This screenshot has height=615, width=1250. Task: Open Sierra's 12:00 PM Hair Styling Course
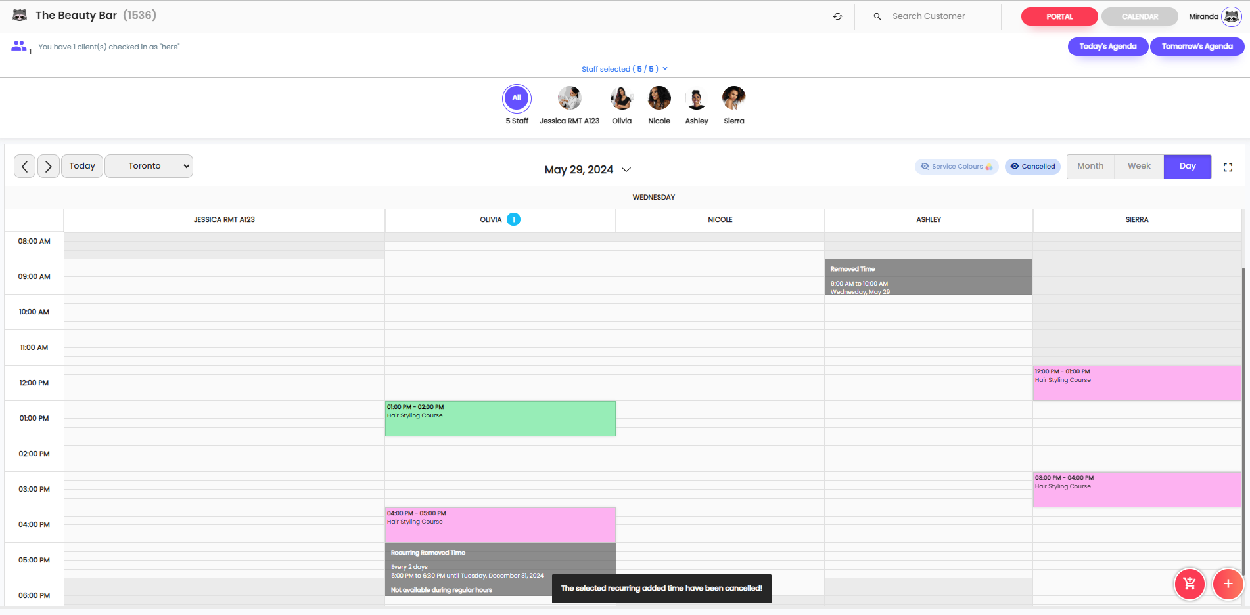(x=1137, y=383)
